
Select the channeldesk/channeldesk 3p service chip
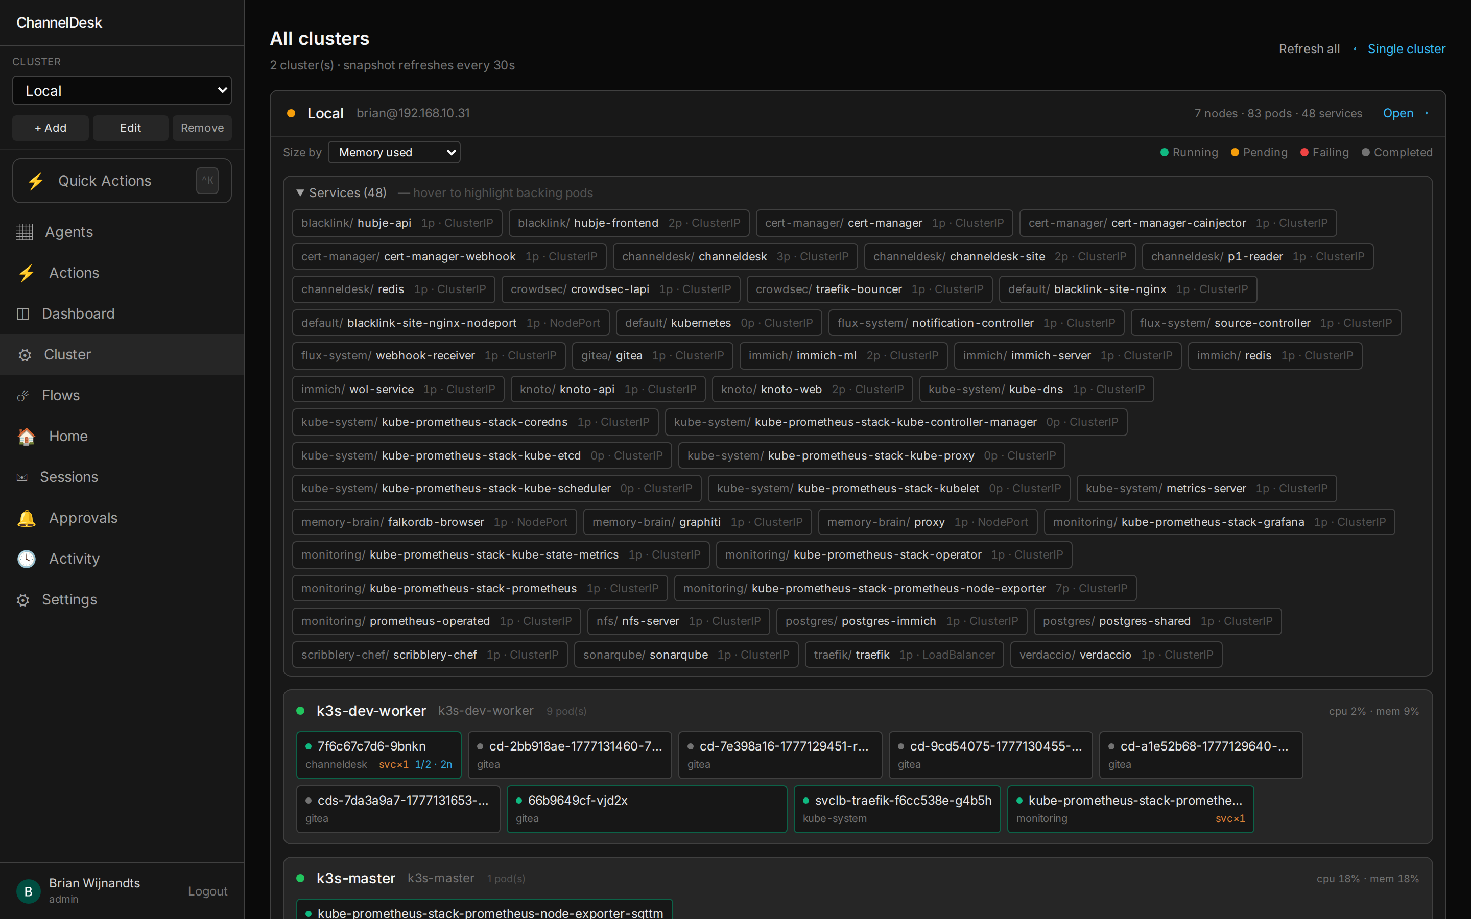click(x=735, y=256)
